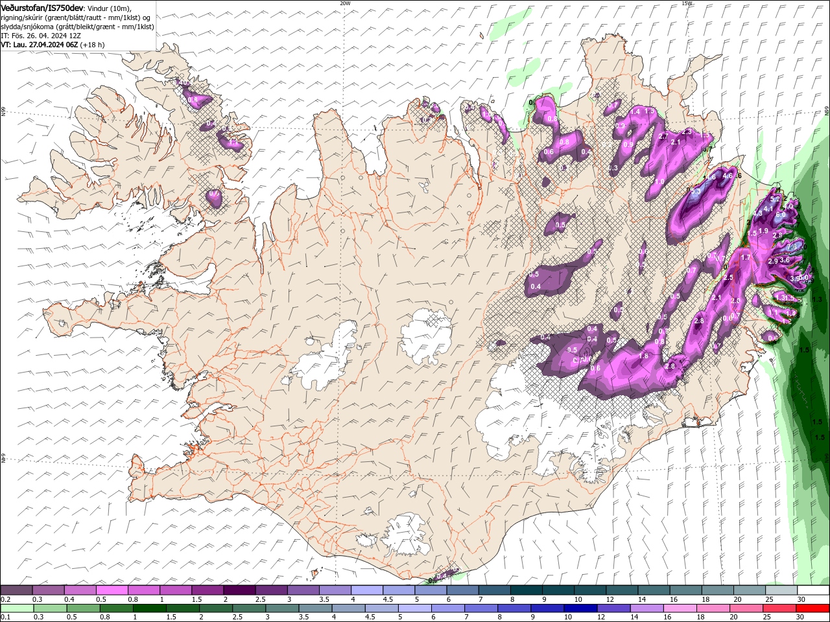
Task: Pick the bright pink upper swatch at 0.5
Action: pyautogui.click(x=112, y=590)
